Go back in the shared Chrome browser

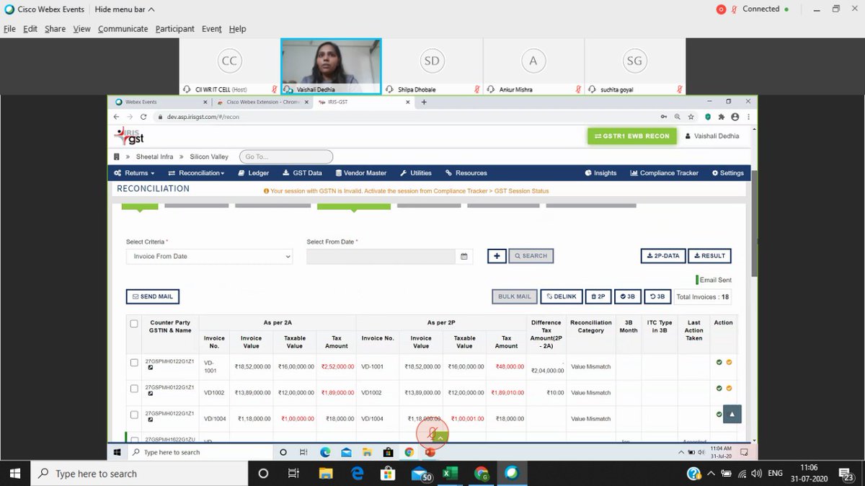click(x=117, y=116)
